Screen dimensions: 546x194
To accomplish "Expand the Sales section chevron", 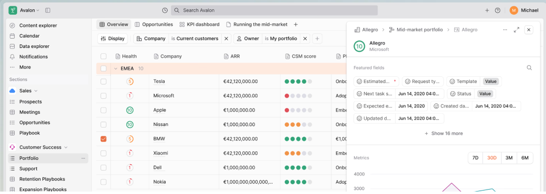I will (36, 91).
